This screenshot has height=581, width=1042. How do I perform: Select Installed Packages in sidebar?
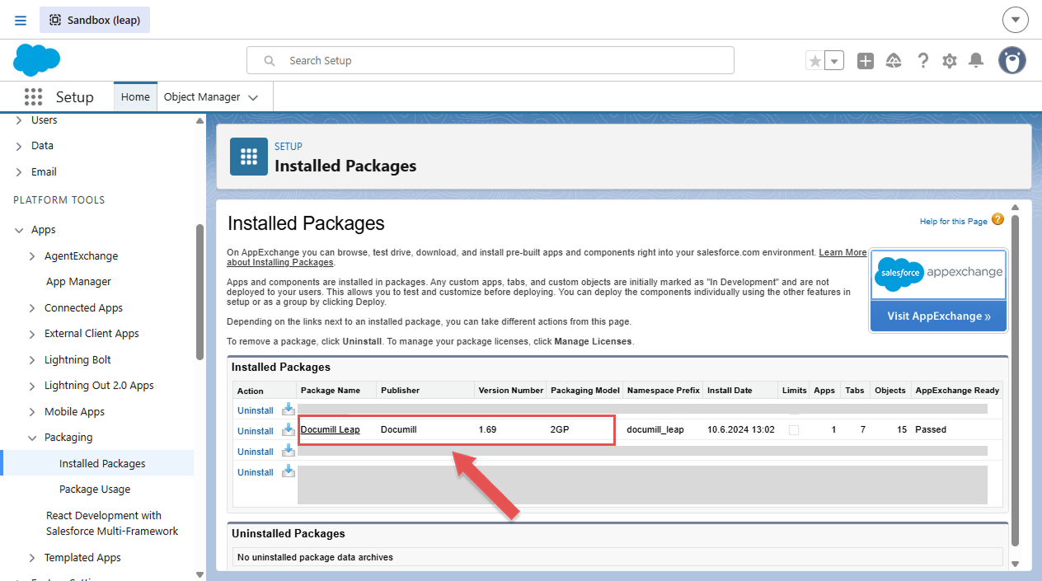point(102,463)
